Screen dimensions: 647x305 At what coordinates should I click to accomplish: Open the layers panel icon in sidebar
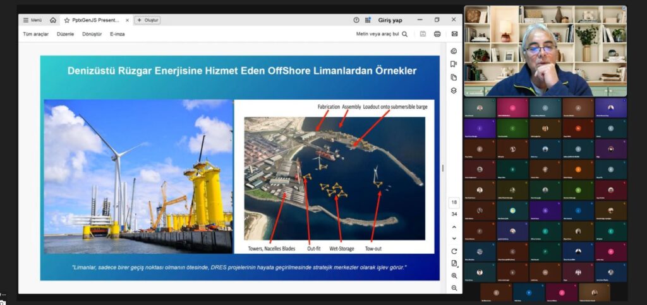point(454,90)
